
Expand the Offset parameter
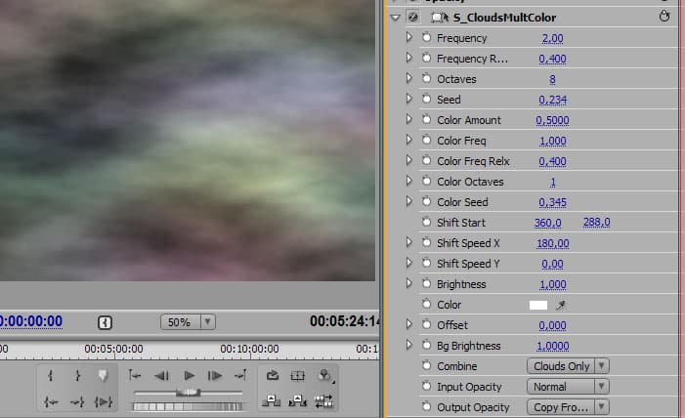click(x=408, y=325)
